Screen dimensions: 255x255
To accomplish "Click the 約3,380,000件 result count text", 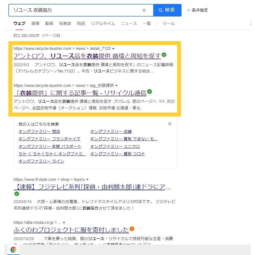I will pos(26,36).
